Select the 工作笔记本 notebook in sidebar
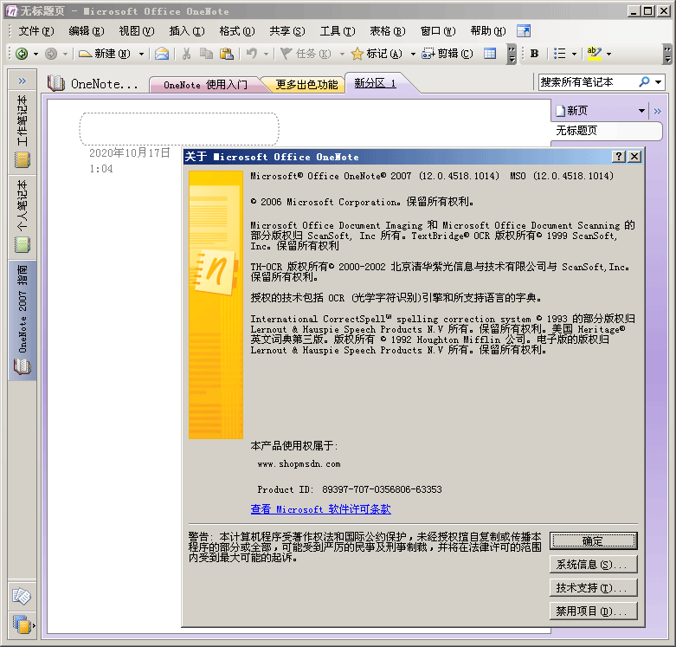This screenshot has height=647, width=676. [22, 130]
